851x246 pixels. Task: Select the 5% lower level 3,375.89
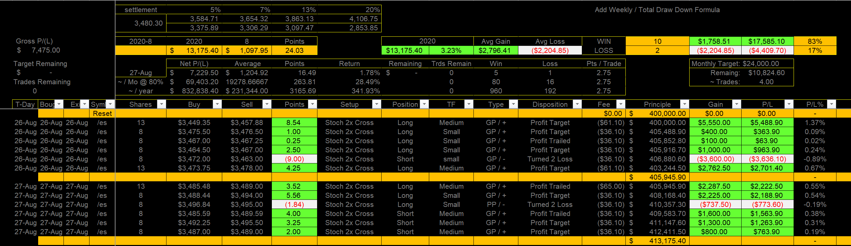point(194,28)
